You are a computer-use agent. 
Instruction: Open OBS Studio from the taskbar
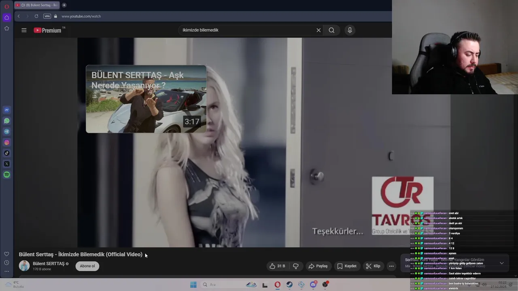(x=325, y=285)
